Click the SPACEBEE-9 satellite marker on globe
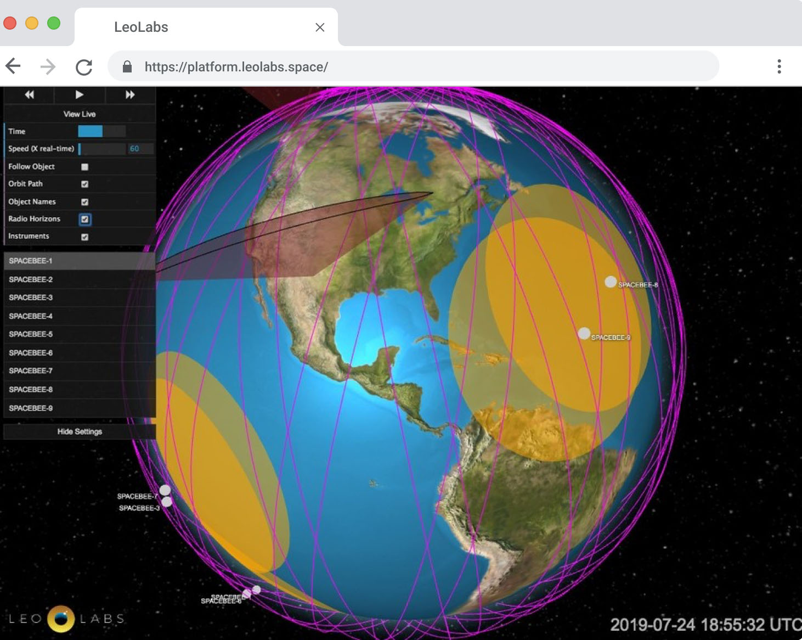The width and height of the screenshot is (802, 640). point(584,333)
